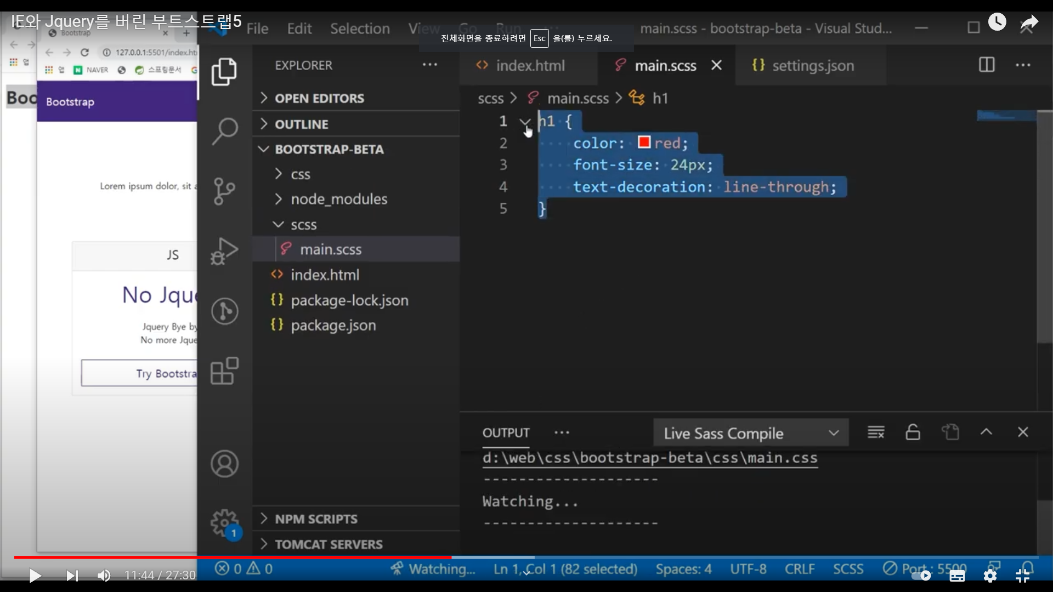Toggle YouTube autoplay switch
Screen dimensions: 1053x592
tap(921, 576)
